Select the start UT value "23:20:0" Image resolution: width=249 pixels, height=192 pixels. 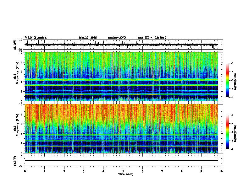click(x=161, y=38)
